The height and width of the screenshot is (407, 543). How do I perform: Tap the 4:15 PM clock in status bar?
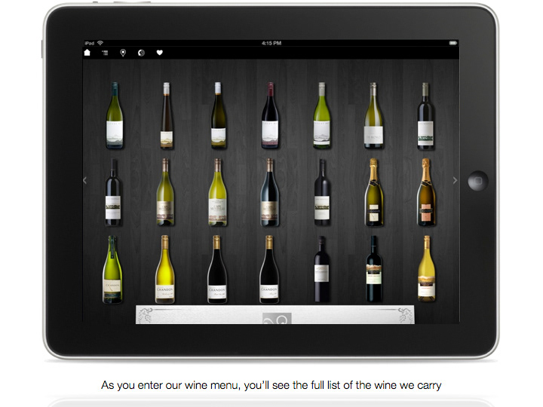coord(271,43)
